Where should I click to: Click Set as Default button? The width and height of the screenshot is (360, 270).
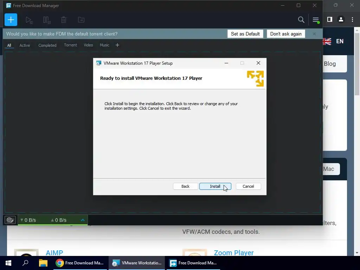pos(245,34)
